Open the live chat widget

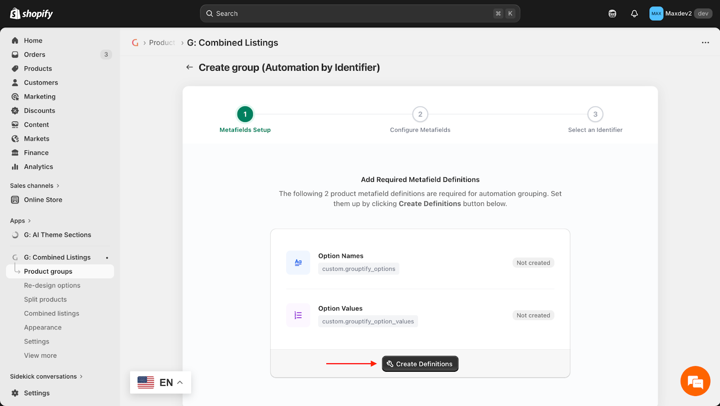[695, 381]
